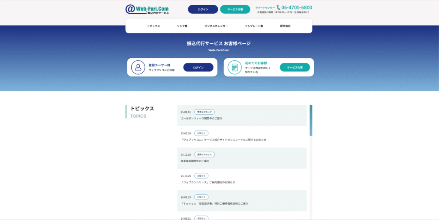
Task: Click the 登録ユーザー様 card title
Action: [159, 65]
